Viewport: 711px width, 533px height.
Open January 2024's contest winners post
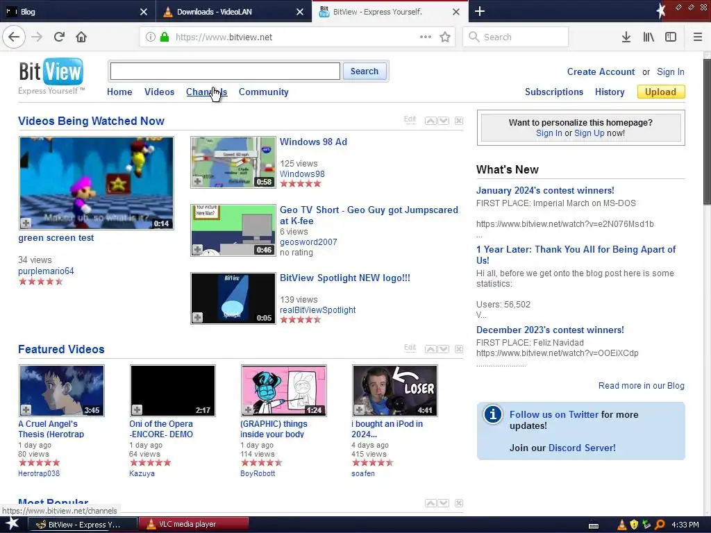pyautogui.click(x=545, y=190)
